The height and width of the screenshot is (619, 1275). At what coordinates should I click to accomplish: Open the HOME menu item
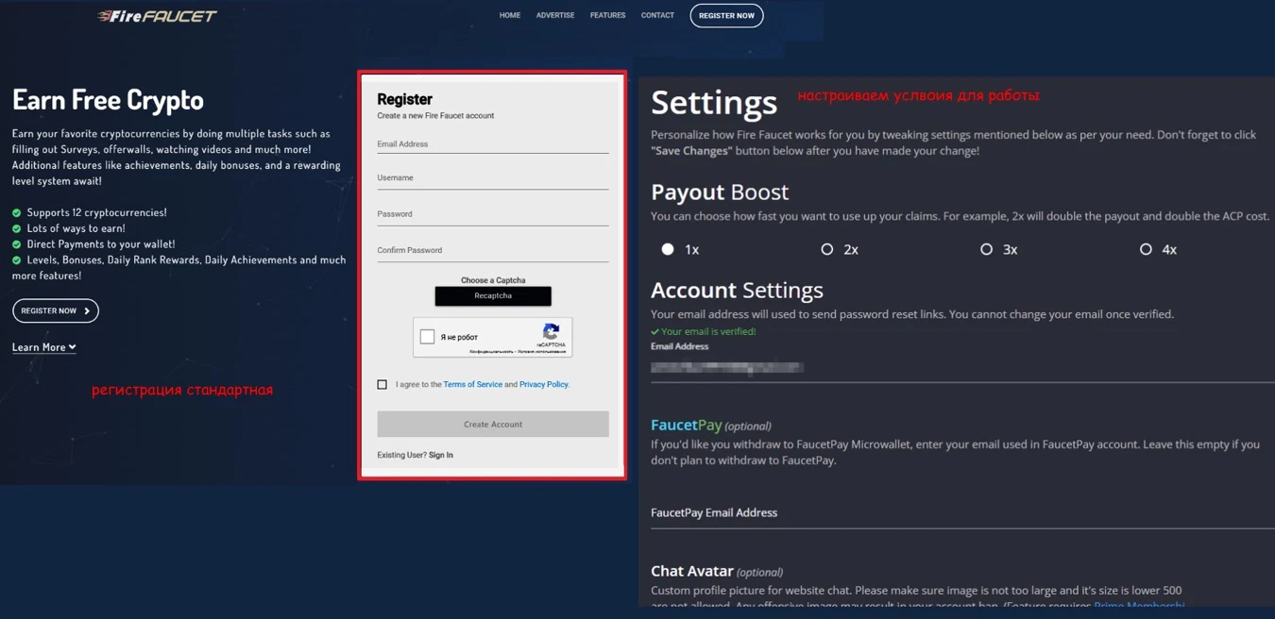pos(510,15)
